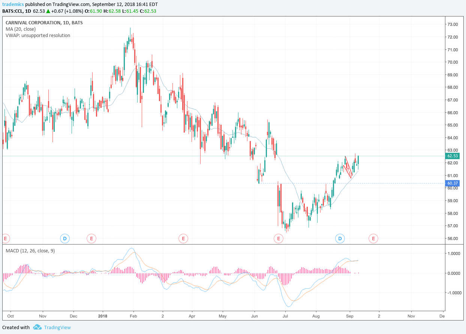Click the Sep label on time axis
The height and width of the screenshot is (334, 466).
(349, 316)
